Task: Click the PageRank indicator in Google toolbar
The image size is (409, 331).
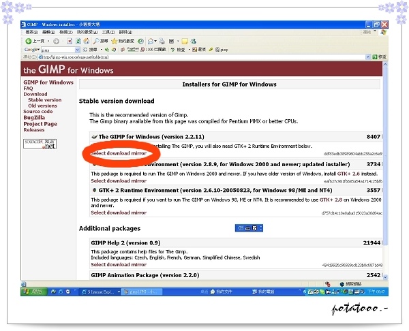Action: coord(132,49)
